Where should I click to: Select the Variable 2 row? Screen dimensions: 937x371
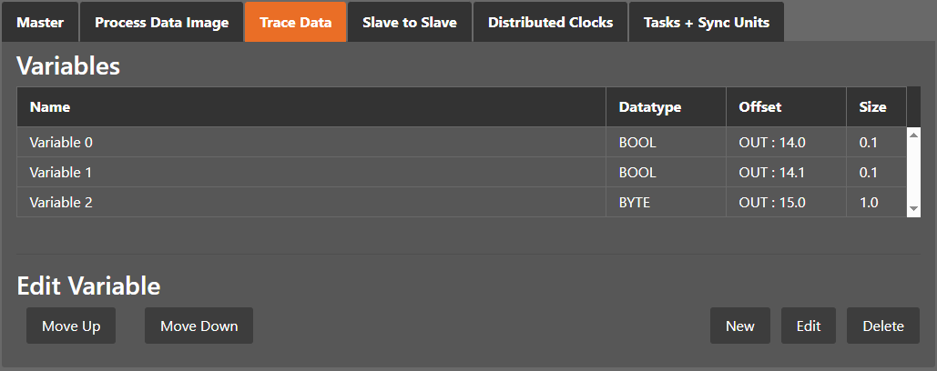(310, 203)
